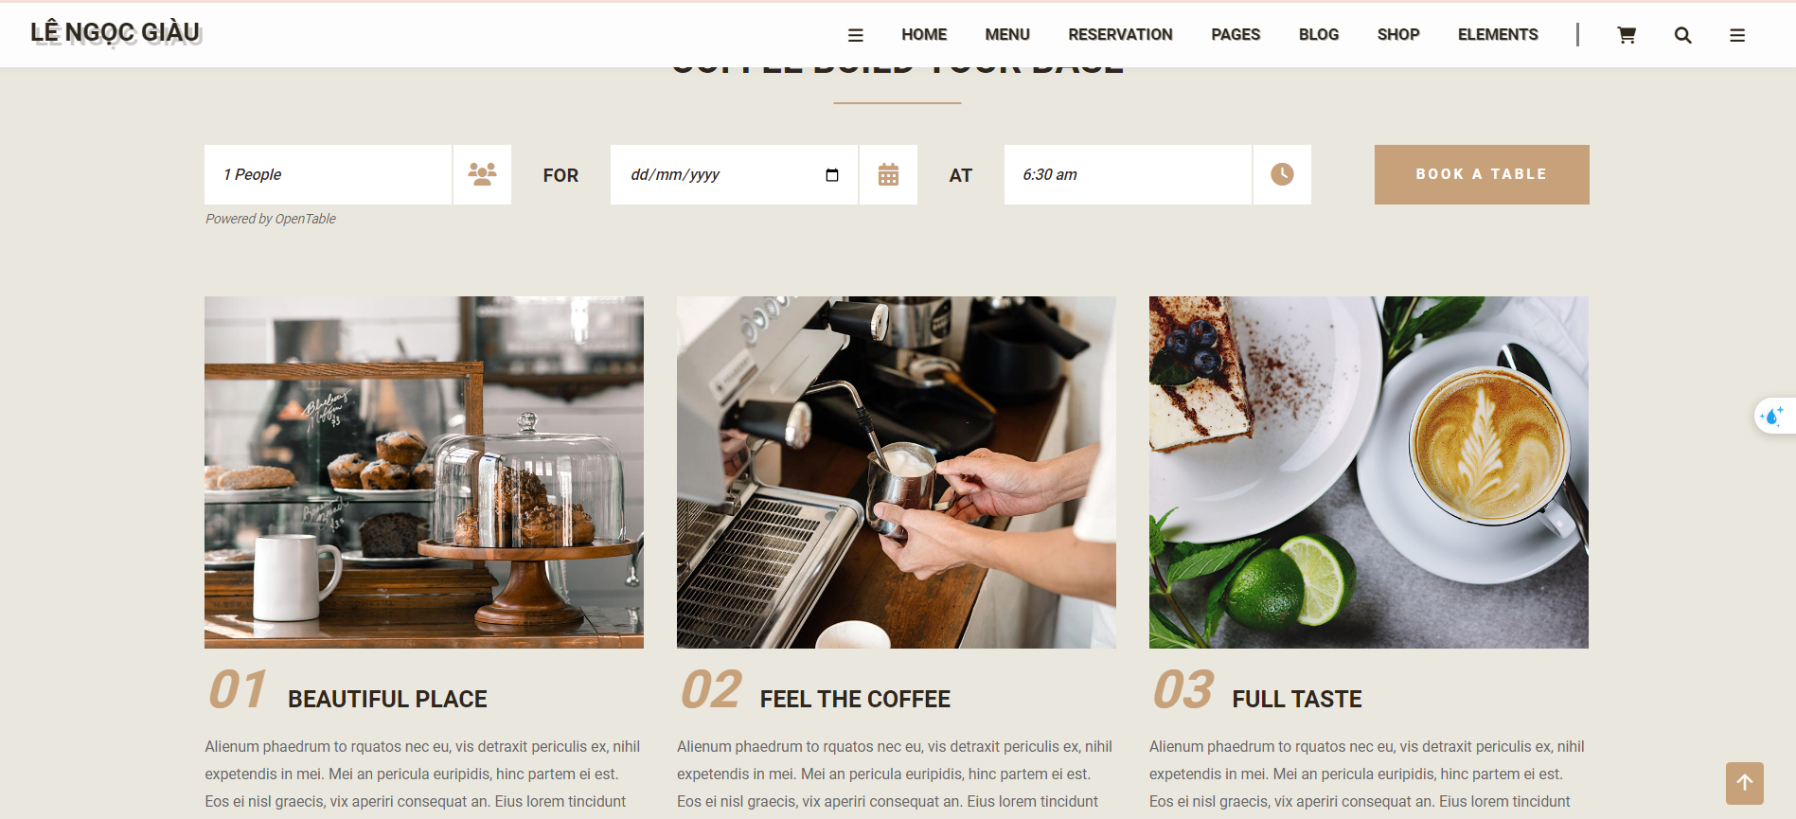1796x819 pixels.
Task: Open the side hamburger menu at far right
Action: pyautogui.click(x=1737, y=35)
